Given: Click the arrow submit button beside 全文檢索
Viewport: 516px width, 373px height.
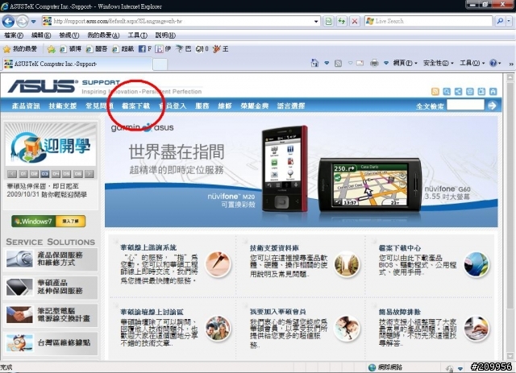Looking at the screenshot, I should (x=493, y=106).
